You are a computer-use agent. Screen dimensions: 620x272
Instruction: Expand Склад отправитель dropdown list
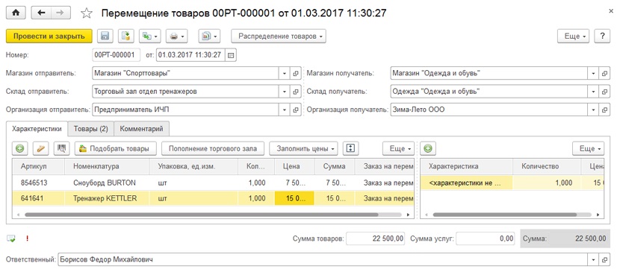point(285,92)
